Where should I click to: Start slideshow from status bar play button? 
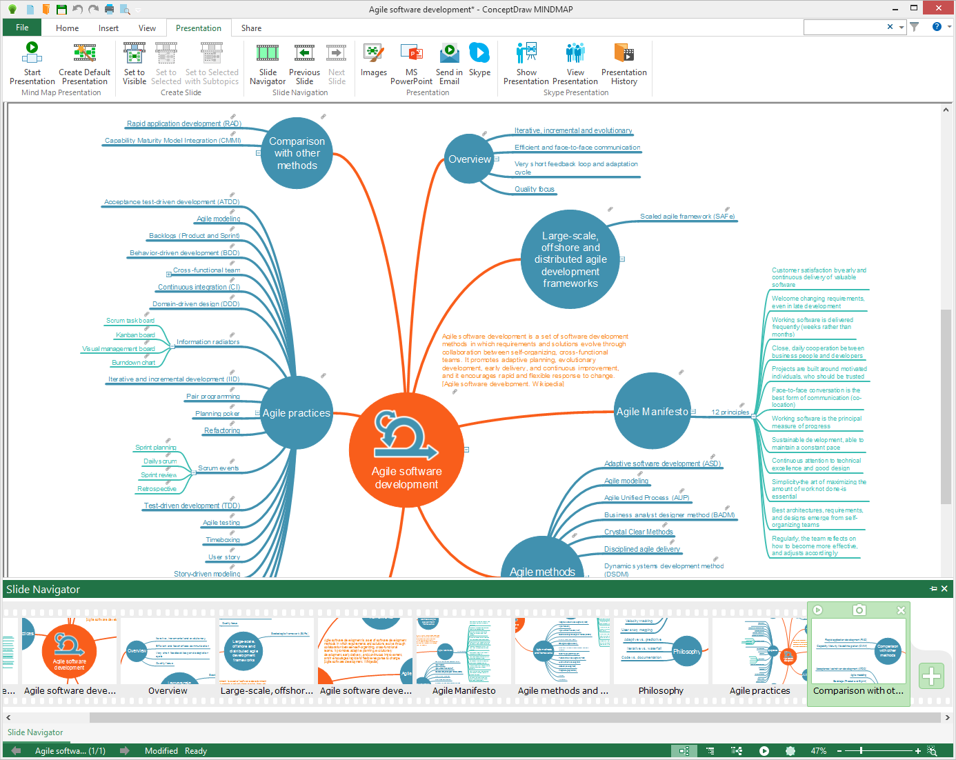pos(764,751)
